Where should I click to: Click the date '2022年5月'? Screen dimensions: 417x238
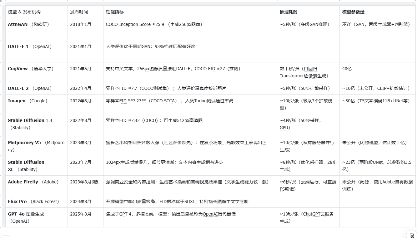(x=81, y=101)
